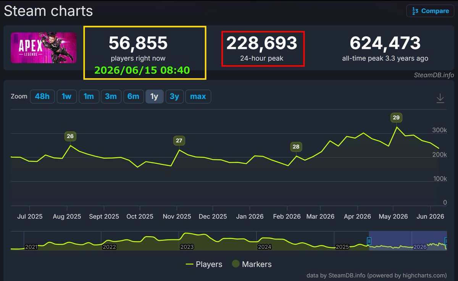The width and height of the screenshot is (458, 281).
Task: Click chart marker 27
Action: [179, 141]
